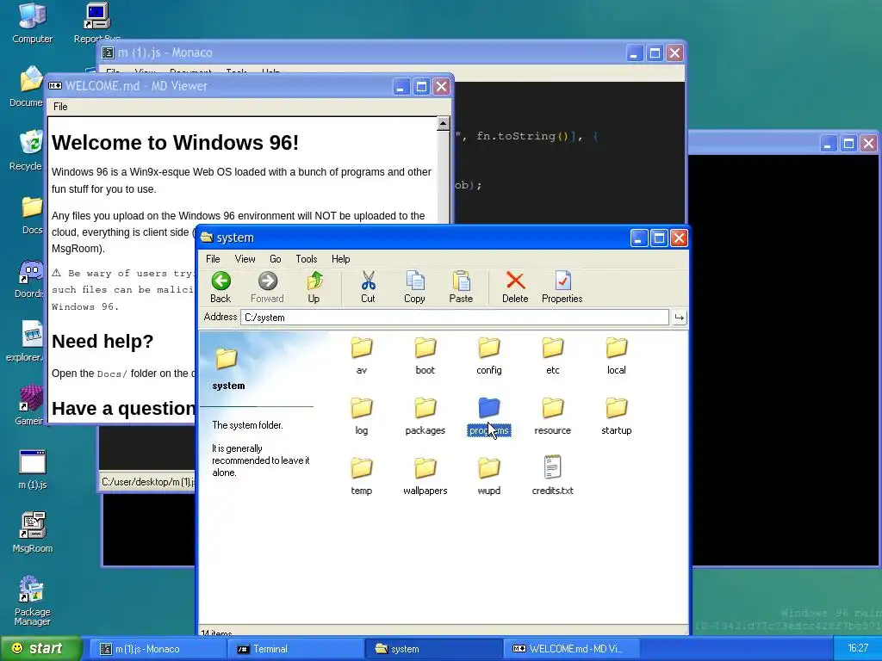Click the taskbar clock showing 16:27
882x661 pixels.
858,649
